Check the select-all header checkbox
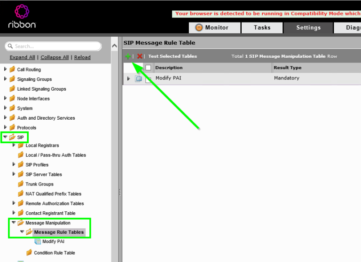 148,68
